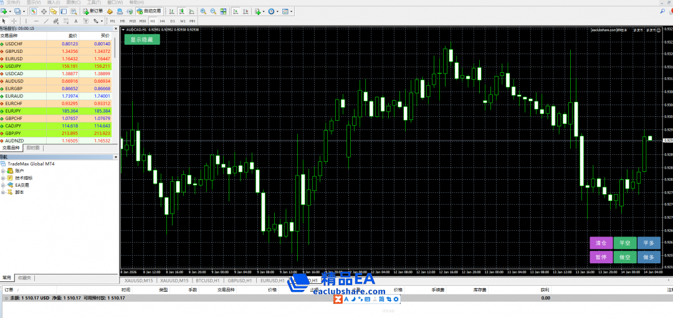This screenshot has width=673, height=318.
Task: Switch chart to bar chart icon
Action: [171, 11]
